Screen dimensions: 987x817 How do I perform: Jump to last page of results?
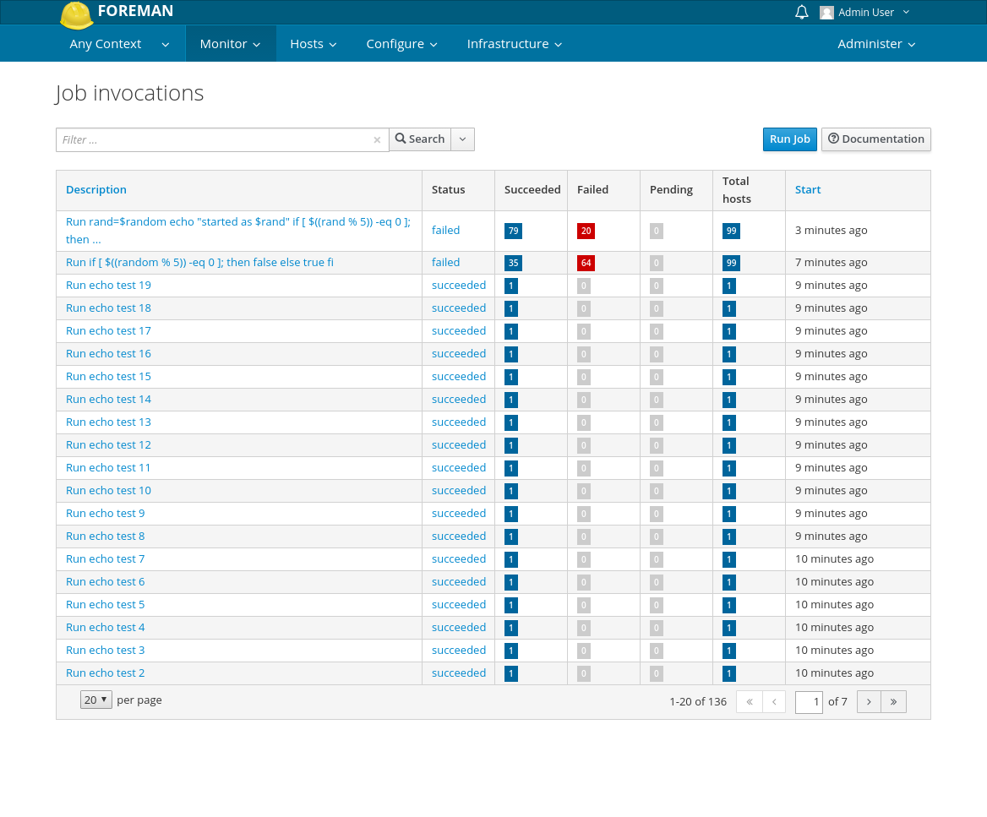893,701
